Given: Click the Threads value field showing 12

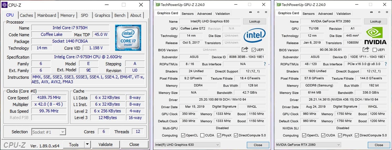Looking at the screenshot, I should tap(138, 132).
